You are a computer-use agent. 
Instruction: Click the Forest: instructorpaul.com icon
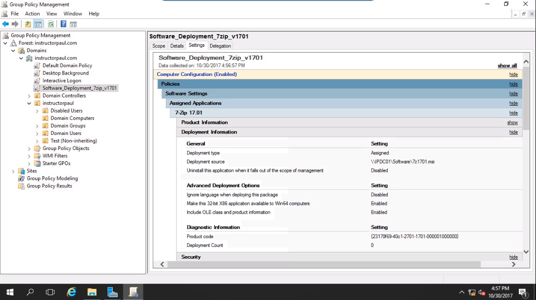[13, 43]
